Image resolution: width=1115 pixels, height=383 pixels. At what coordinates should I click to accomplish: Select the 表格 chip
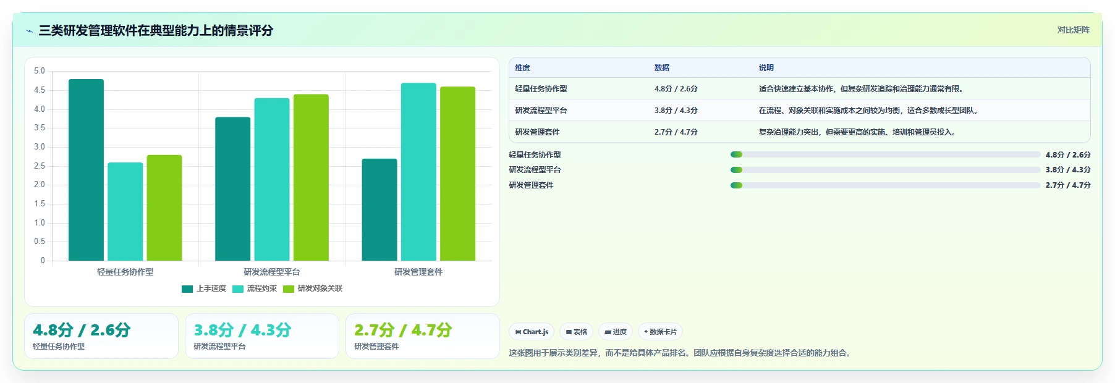pos(576,332)
